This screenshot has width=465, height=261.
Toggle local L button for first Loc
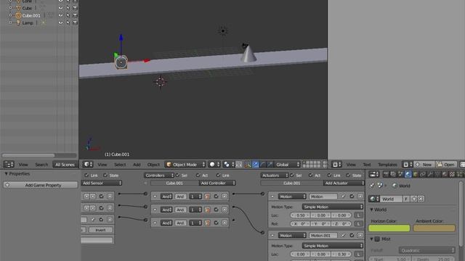[358, 215]
